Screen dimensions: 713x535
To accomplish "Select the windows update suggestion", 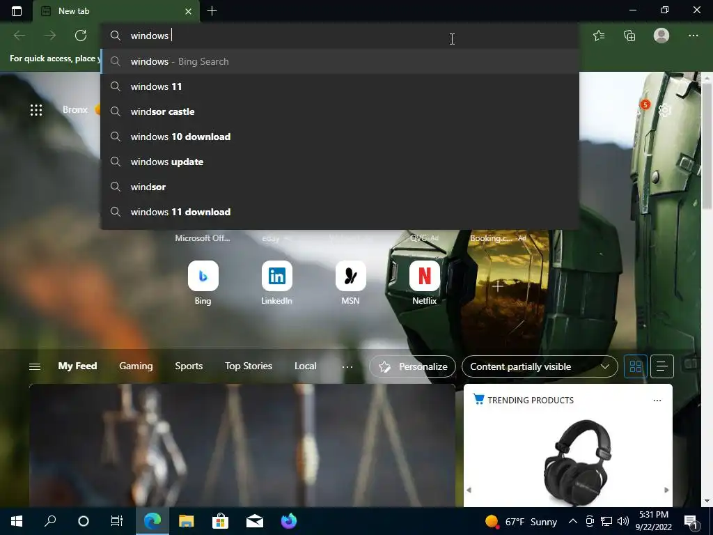I will [339, 162].
